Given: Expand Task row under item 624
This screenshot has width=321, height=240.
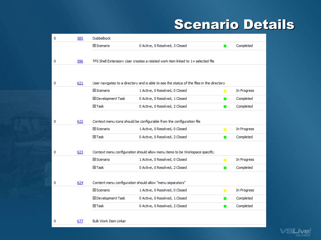Looking at the screenshot, I should pos(94,206).
